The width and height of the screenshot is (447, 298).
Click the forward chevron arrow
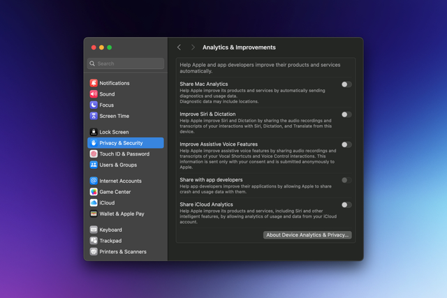coord(193,47)
